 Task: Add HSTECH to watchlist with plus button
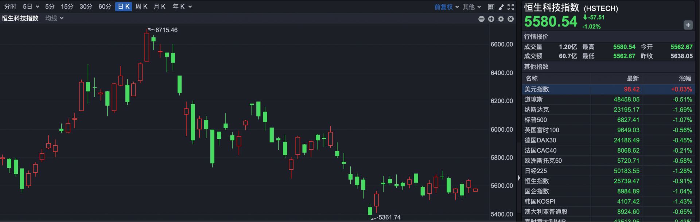pos(688,25)
